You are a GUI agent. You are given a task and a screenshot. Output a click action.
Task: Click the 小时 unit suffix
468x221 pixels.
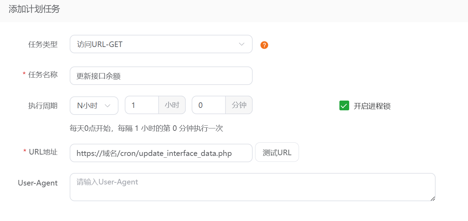point(172,105)
